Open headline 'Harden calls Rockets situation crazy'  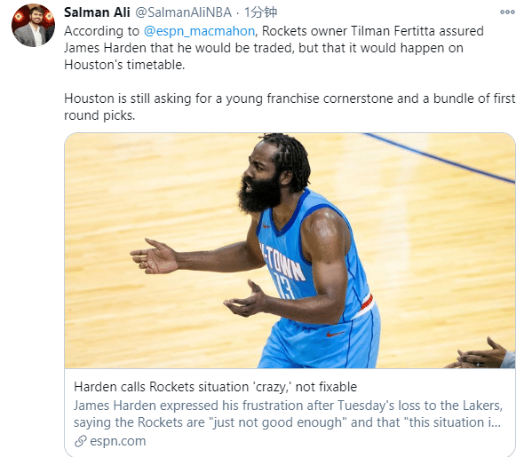click(x=215, y=387)
